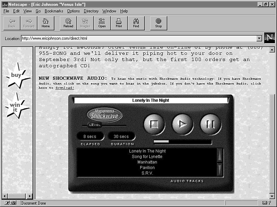Click the Open toolbar button
This screenshot has width=277, height=207.
(x=102, y=23)
